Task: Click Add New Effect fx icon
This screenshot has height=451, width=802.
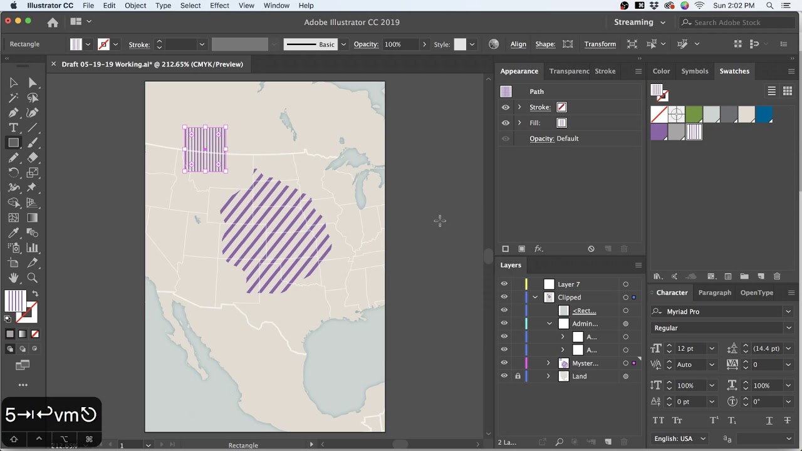Action: point(538,249)
